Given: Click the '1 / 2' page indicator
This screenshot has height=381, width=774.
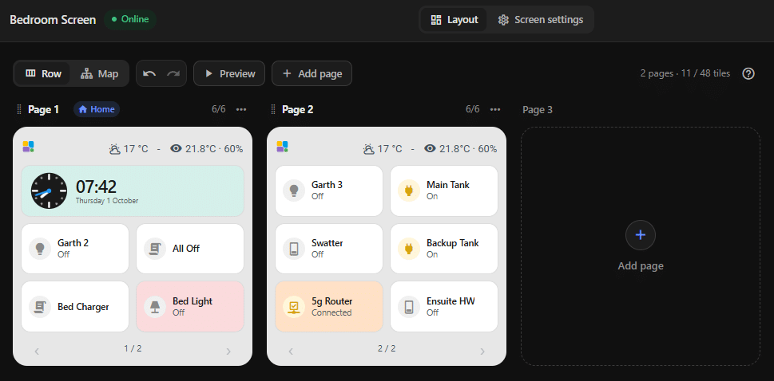Looking at the screenshot, I should tap(133, 348).
